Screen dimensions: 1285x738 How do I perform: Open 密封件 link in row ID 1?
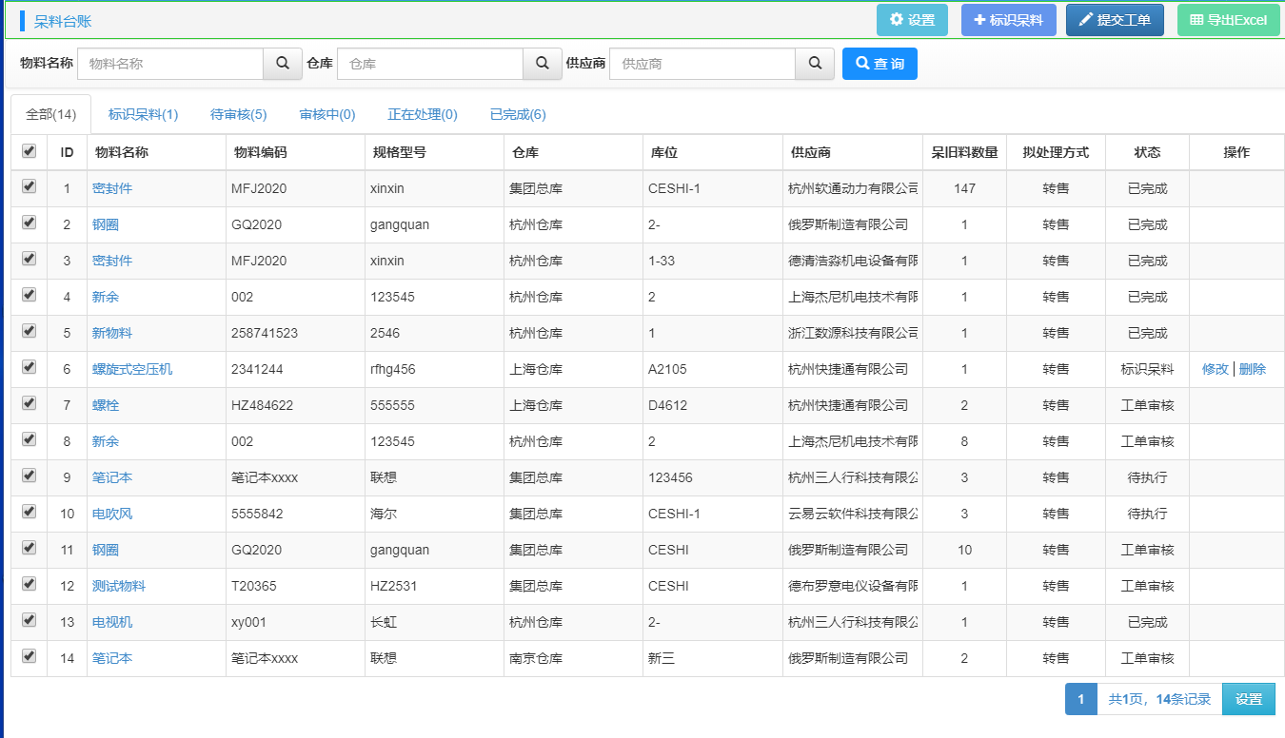point(112,188)
